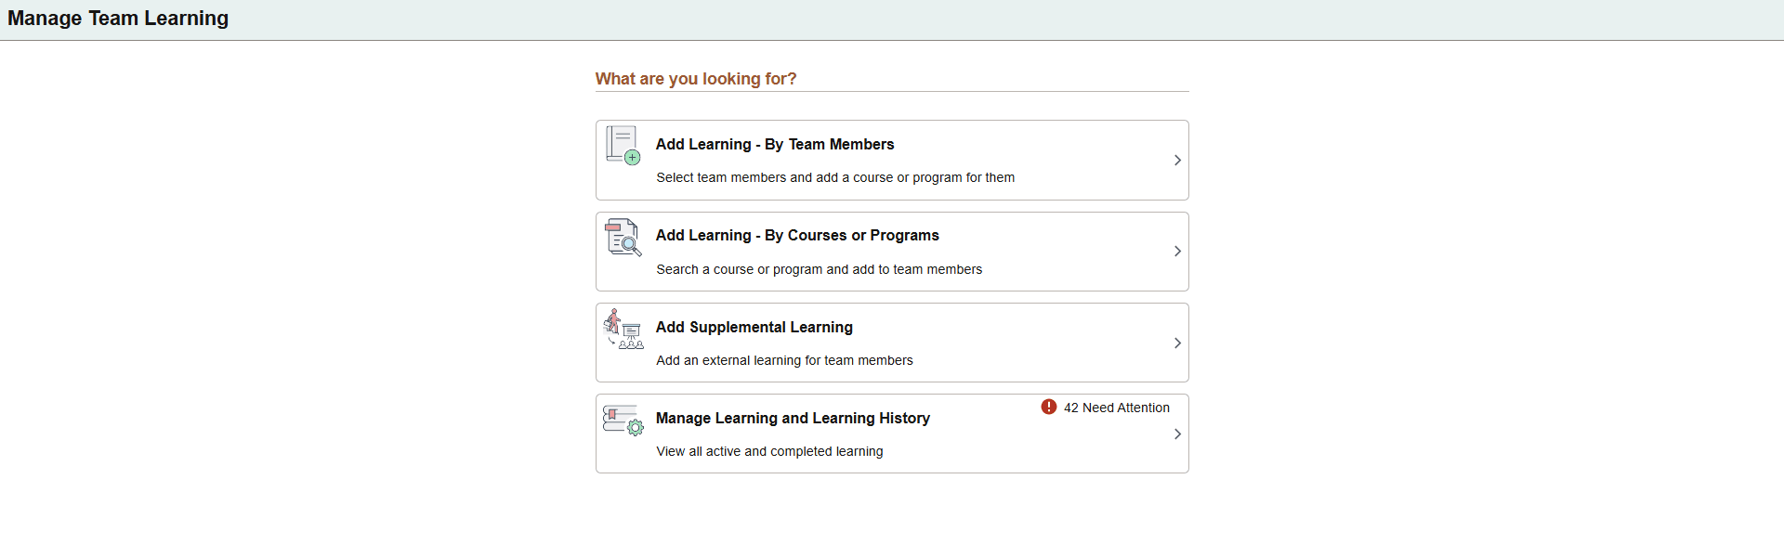
Task: Open Manage Learning and Learning History title
Action: tap(793, 419)
